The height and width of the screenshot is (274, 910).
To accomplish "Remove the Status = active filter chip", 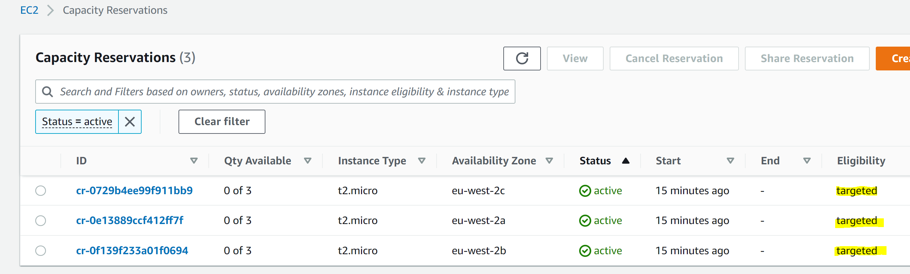I will coord(130,122).
